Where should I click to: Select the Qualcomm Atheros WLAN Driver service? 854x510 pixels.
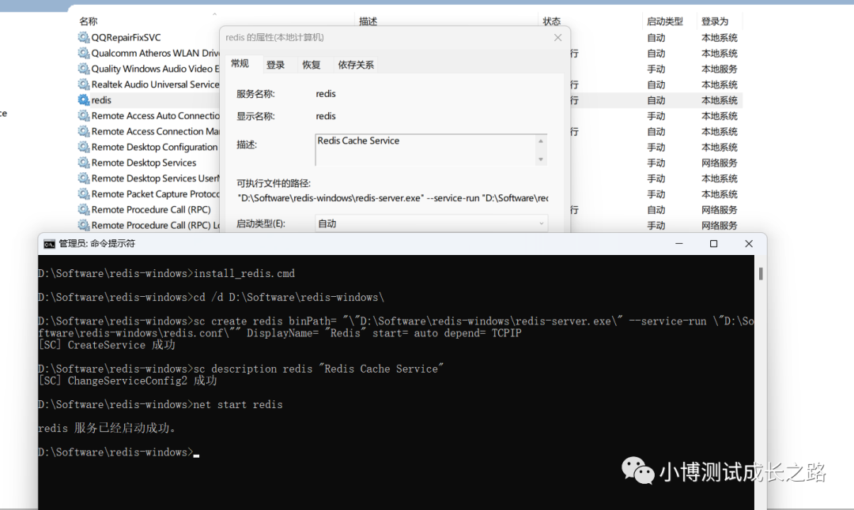point(155,53)
